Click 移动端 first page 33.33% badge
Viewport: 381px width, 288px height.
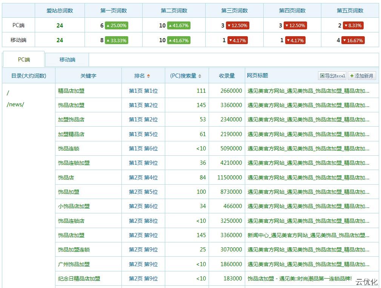[116, 40]
